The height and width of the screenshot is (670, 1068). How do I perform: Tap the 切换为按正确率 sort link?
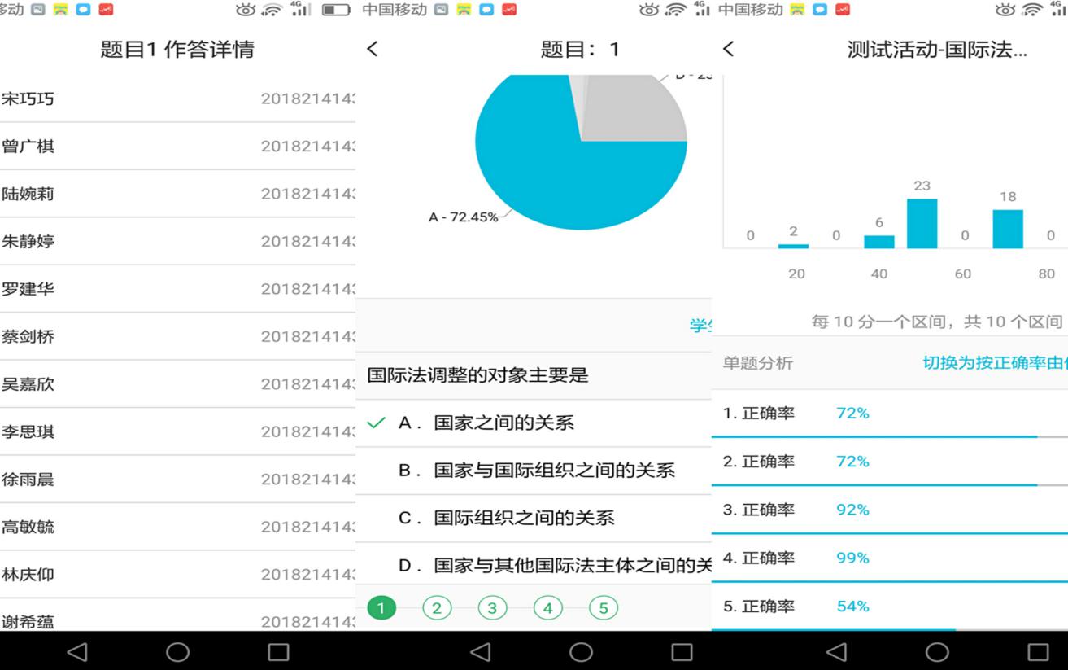pyautogui.click(x=994, y=363)
